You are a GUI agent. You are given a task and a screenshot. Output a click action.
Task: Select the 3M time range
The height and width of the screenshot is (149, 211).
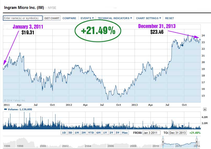point(84,133)
